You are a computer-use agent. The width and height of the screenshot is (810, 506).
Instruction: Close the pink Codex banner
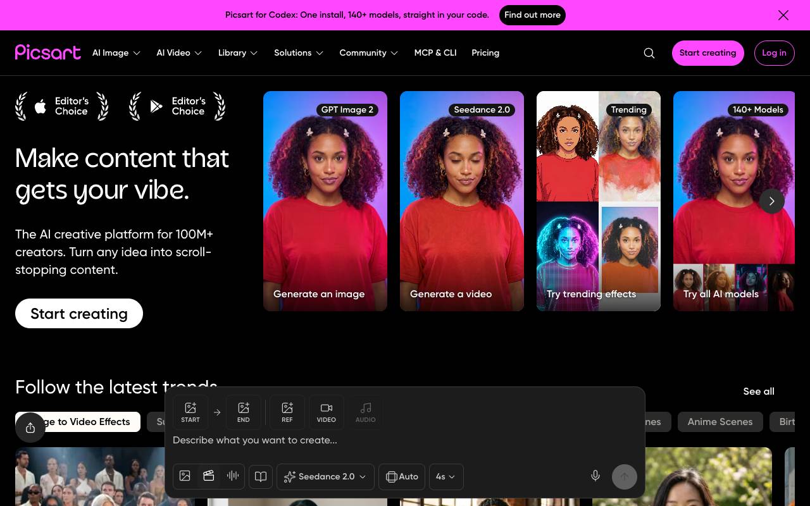(x=783, y=15)
